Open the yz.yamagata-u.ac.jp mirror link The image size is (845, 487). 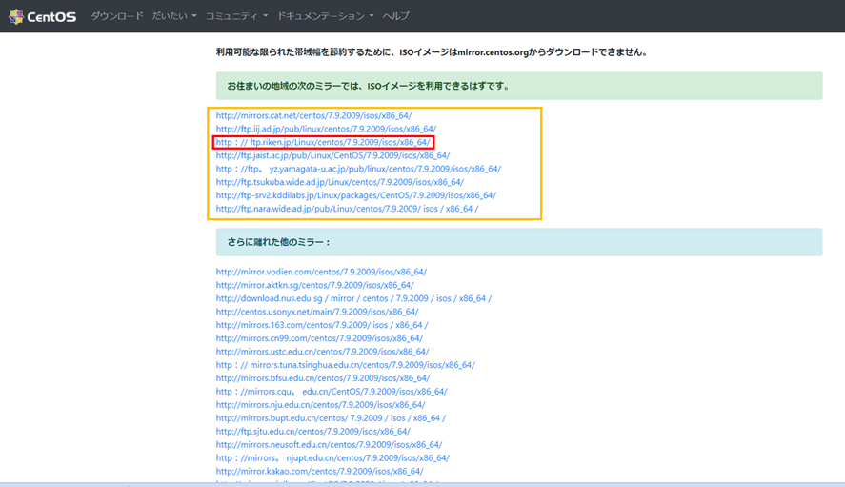click(358, 169)
